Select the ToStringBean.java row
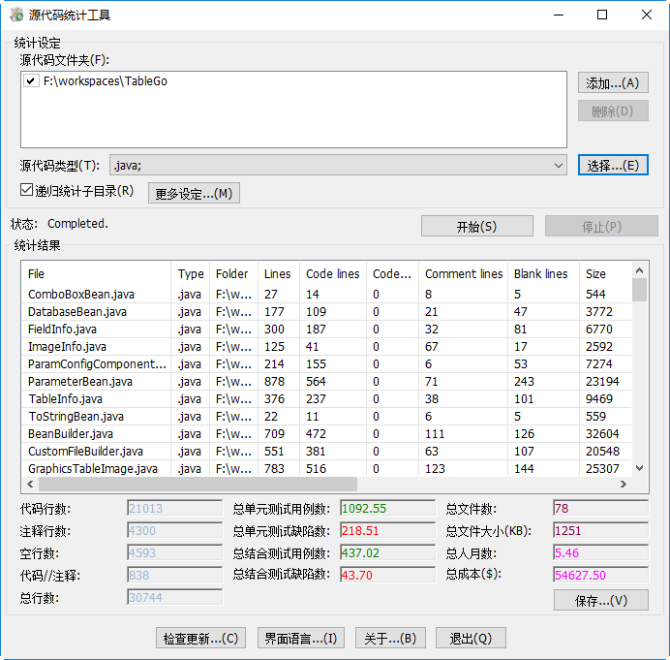This screenshot has height=660, width=670. (326, 416)
